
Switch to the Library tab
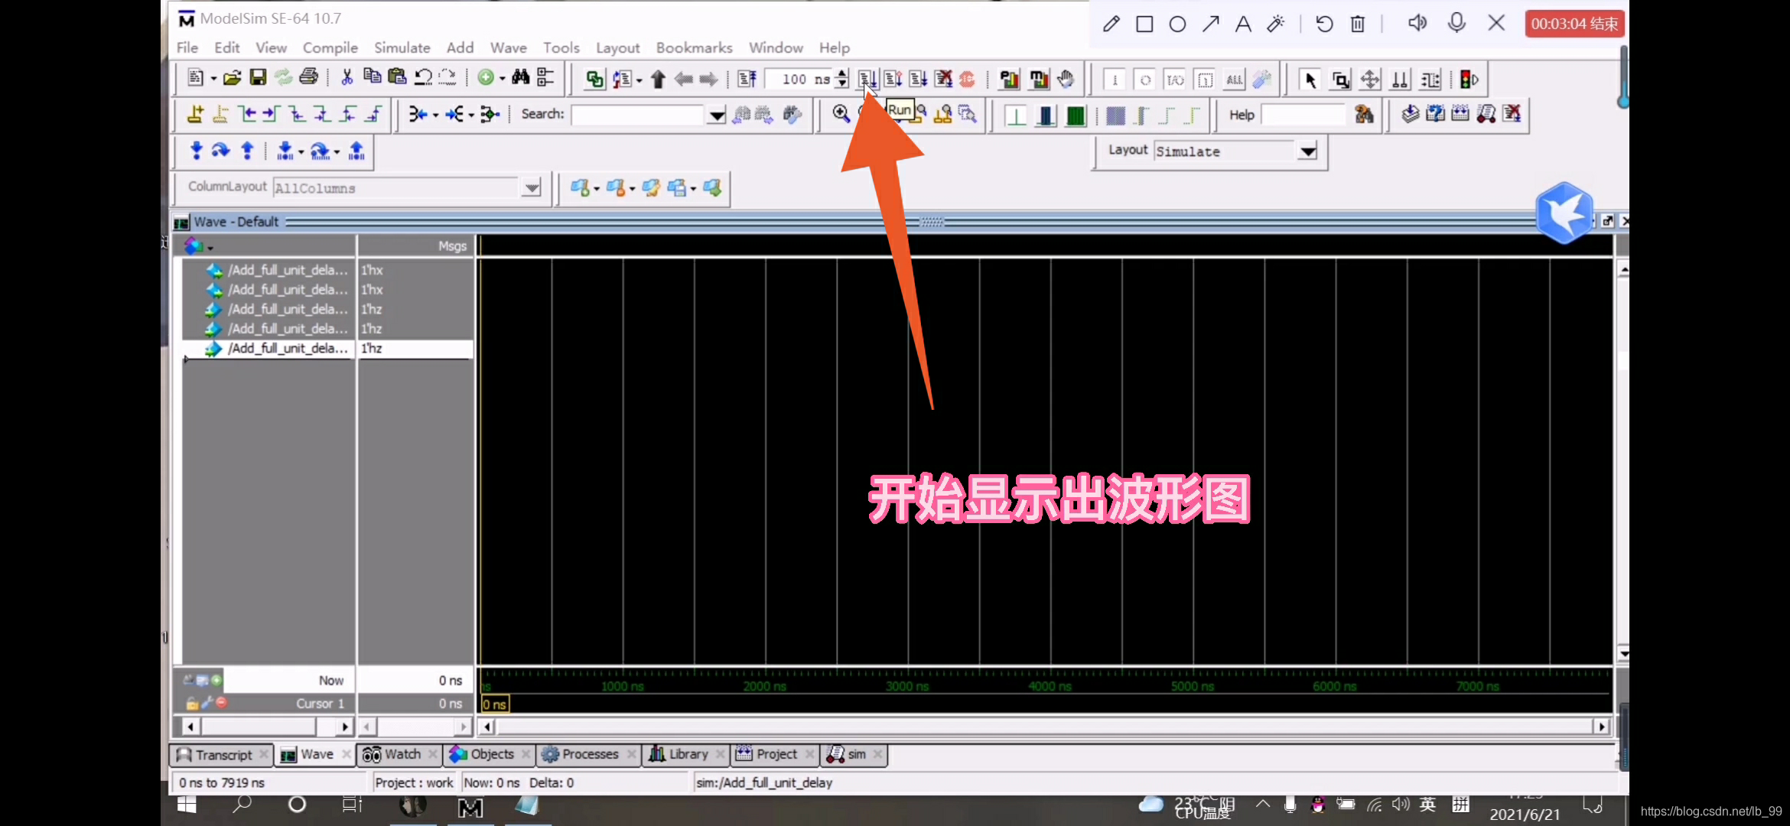click(685, 755)
